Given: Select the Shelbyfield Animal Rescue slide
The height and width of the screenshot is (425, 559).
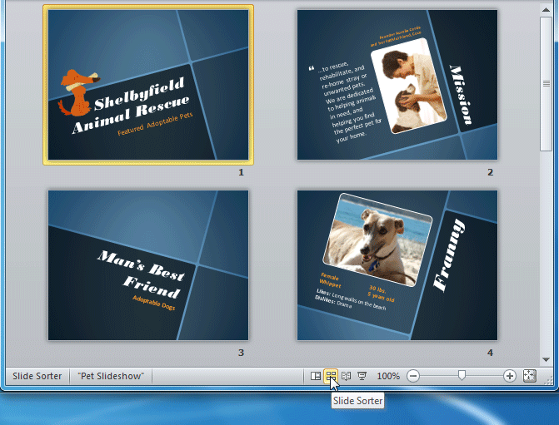Looking at the screenshot, I should pos(148,85).
